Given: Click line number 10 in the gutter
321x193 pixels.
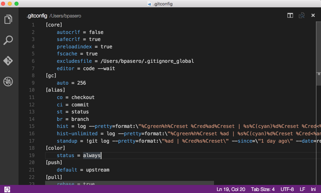Looking at the screenshot, I should point(32,90).
